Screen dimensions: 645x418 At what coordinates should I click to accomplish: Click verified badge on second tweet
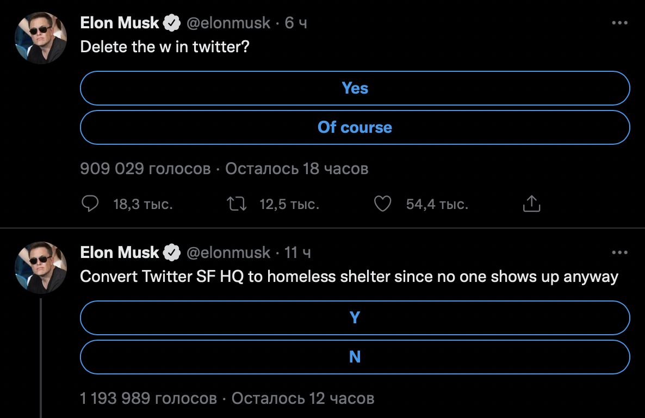pos(172,253)
